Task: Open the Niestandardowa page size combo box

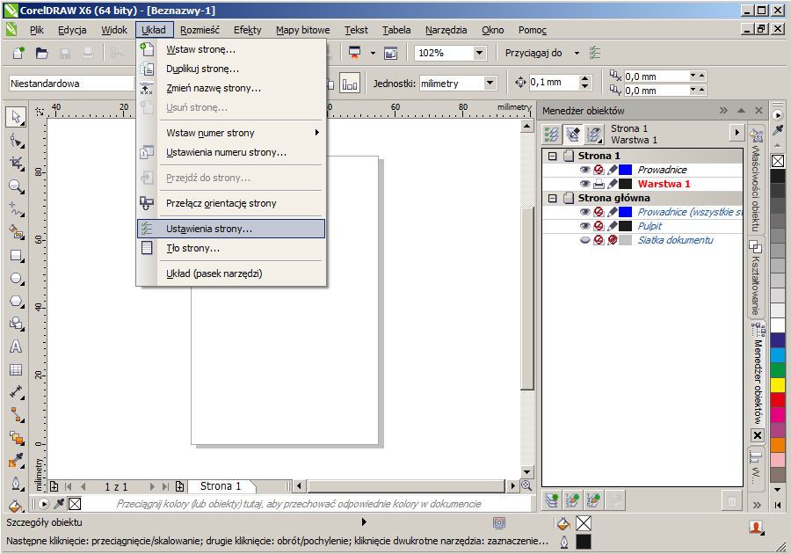Action: pos(72,84)
